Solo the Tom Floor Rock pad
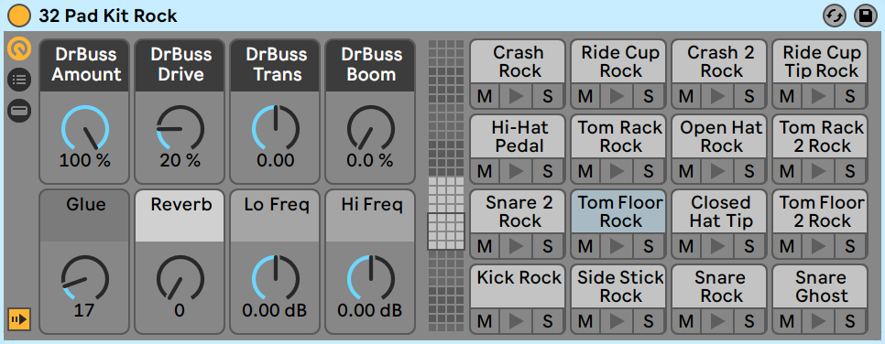Screen dimensions: 885x344 (x=648, y=246)
